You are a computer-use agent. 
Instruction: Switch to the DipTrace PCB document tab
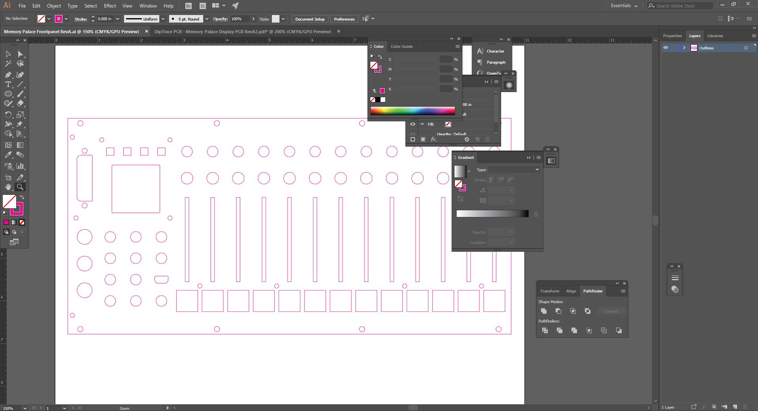coord(243,31)
